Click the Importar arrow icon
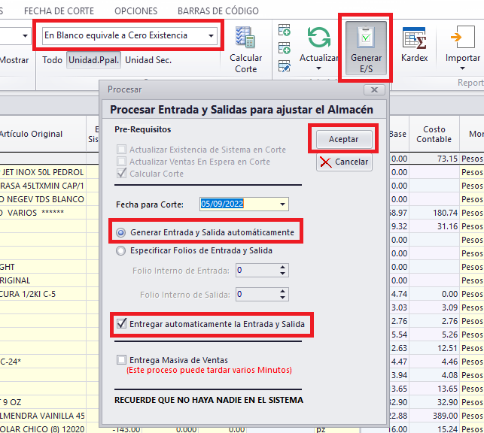 pos(462,37)
